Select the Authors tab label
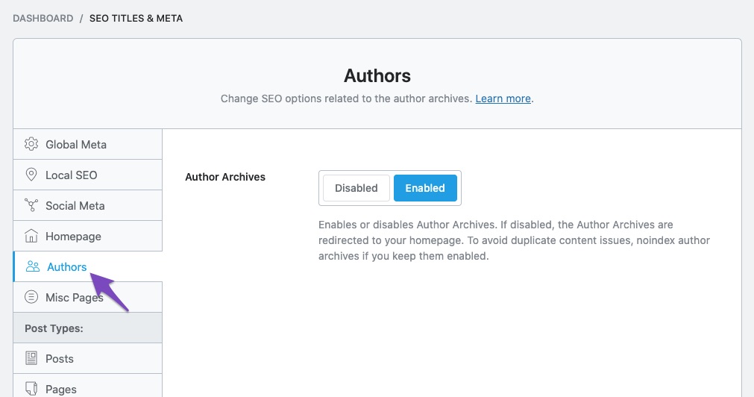The height and width of the screenshot is (397, 754). pyautogui.click(x=67, y=266)
